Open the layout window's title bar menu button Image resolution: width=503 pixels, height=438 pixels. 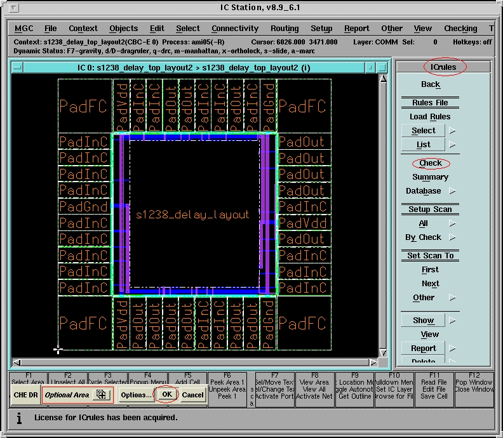pyautogui.click(x=17, y=67)
